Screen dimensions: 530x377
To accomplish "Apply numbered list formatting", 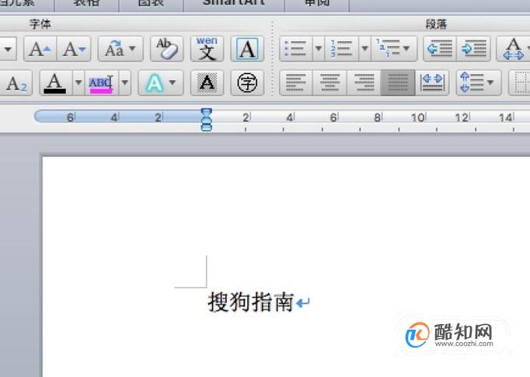I will 342,50.
